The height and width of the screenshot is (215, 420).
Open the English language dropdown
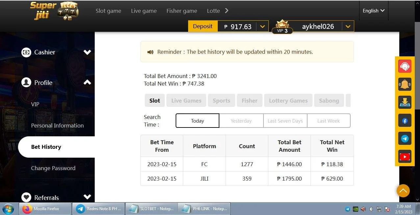(373, 10)
